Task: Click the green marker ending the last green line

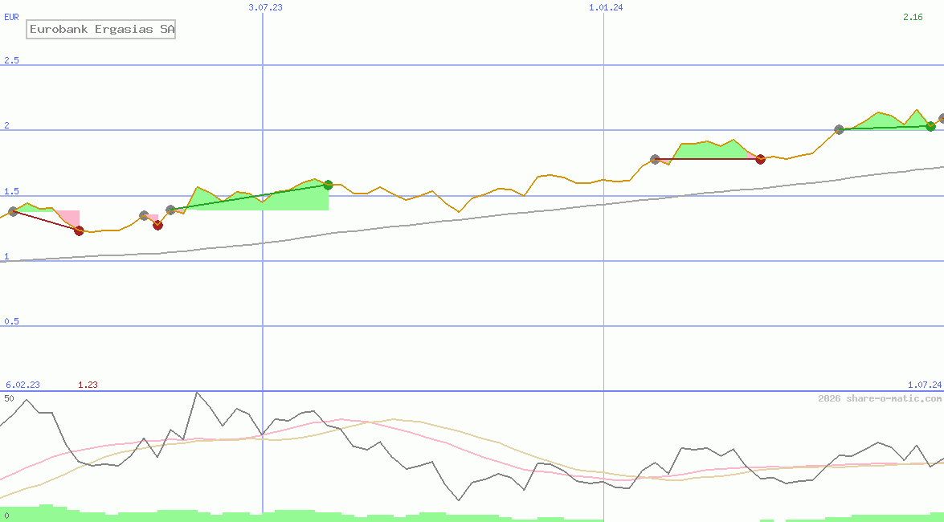Action: point(930,126)
